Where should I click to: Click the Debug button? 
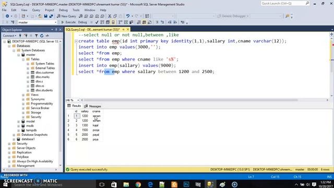[82, 22]
